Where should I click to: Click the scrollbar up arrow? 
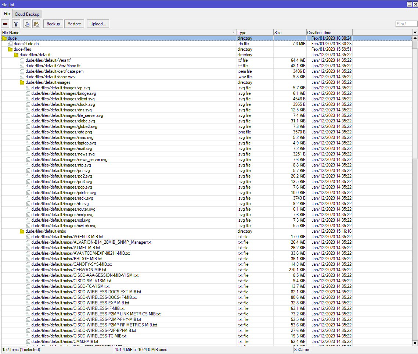[x=415, y=39]
